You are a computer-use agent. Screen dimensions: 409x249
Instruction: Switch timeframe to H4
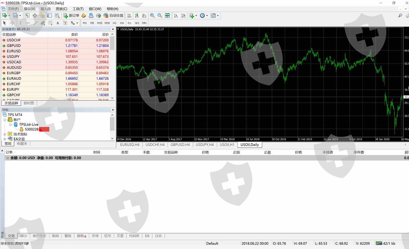(x=122, y=23)
